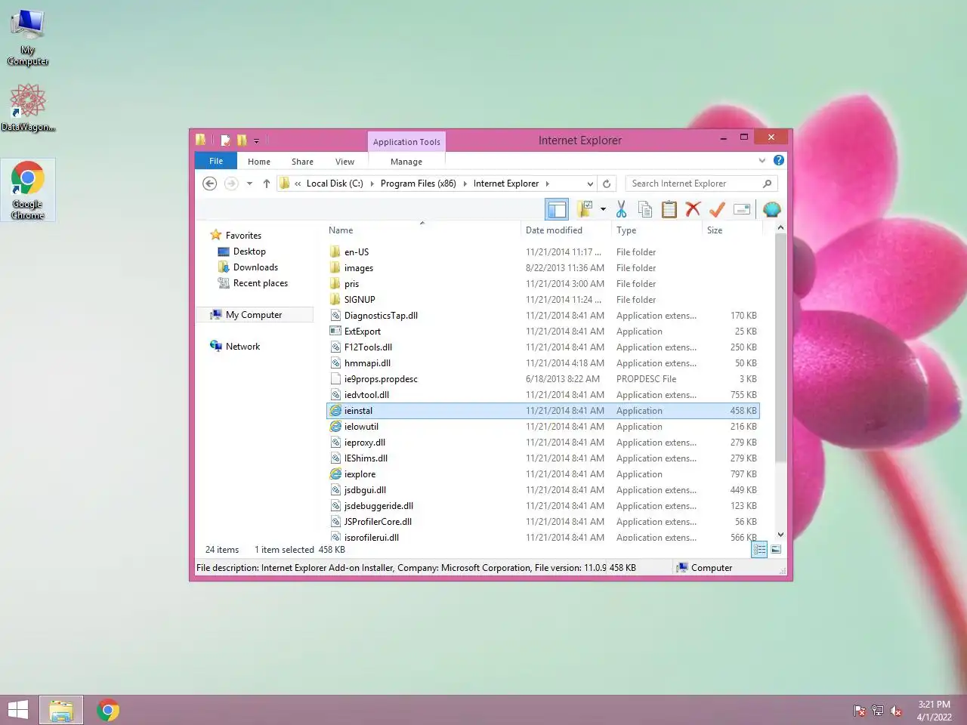The image size is (967, 725).
Task: Select Favorites in the navigation pane
Action: coord(243,236)
